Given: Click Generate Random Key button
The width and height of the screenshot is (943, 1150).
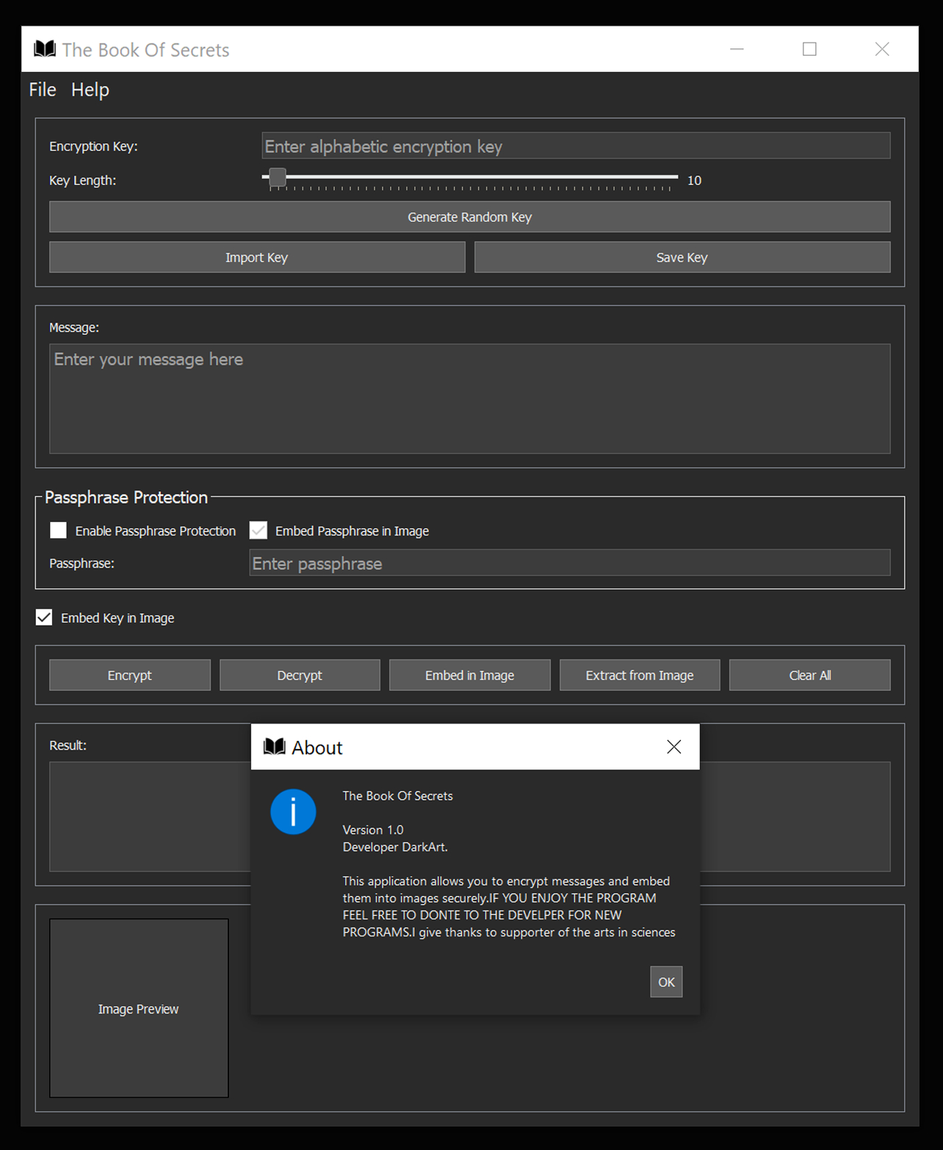Looking at the screenshot, I should point(469,217).
